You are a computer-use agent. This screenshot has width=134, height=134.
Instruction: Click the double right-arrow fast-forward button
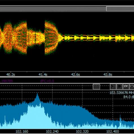click(119, 86)
